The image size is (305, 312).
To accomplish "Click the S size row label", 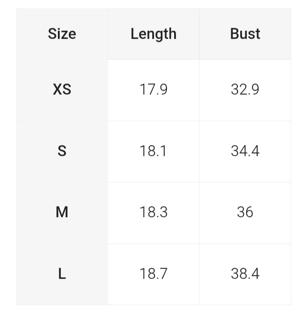I will [62, 151].
